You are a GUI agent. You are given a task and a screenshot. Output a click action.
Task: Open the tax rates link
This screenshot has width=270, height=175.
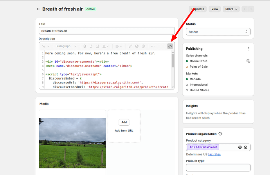[214, 154]
